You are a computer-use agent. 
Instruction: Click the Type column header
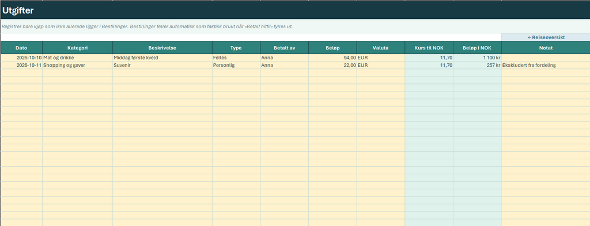coord(236,48)
